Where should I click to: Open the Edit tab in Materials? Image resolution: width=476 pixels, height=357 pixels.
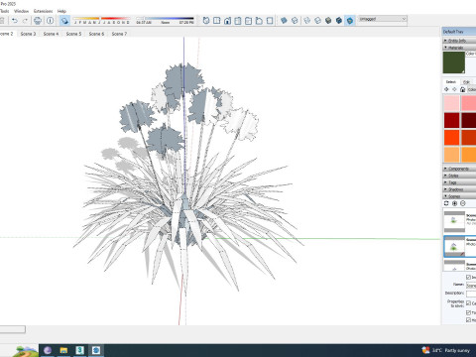pos(466,81)
